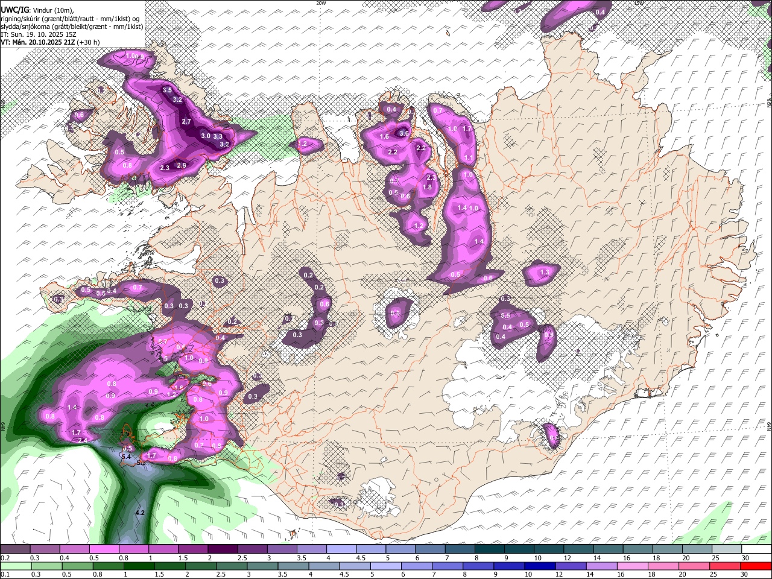Click the UWC/IG Vindur (10m) title text
Viewport: 772px width, 579px height.
pyautogui.click(x=37, y=10)
